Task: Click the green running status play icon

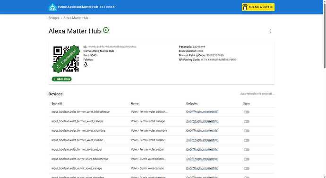Action: [x=106, y=30]
